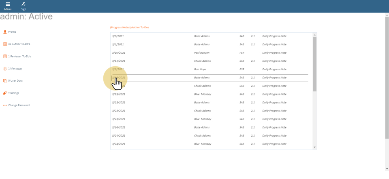Click the Author To-Dos list scroll-up arrow
The image size is (389, 179).
pyautogui.click(x=315, y=35)
